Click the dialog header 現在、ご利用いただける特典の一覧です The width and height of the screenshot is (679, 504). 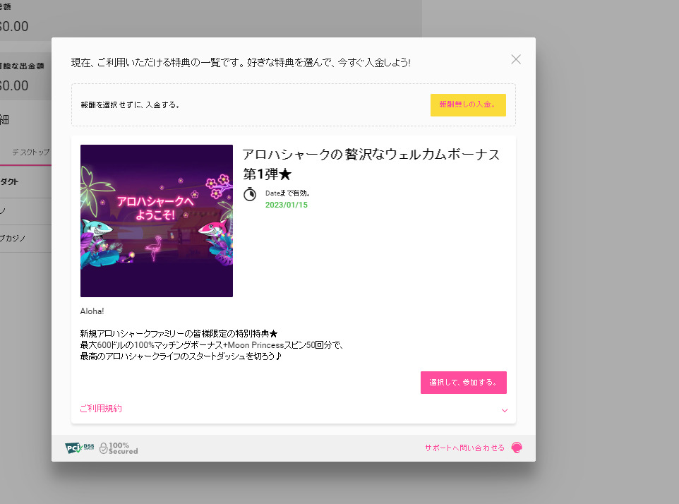pyautogui.click(x=241, y=62)
